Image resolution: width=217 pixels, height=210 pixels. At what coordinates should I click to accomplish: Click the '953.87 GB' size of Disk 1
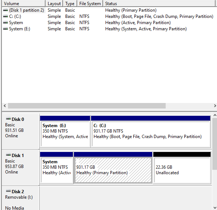point(15,167)
